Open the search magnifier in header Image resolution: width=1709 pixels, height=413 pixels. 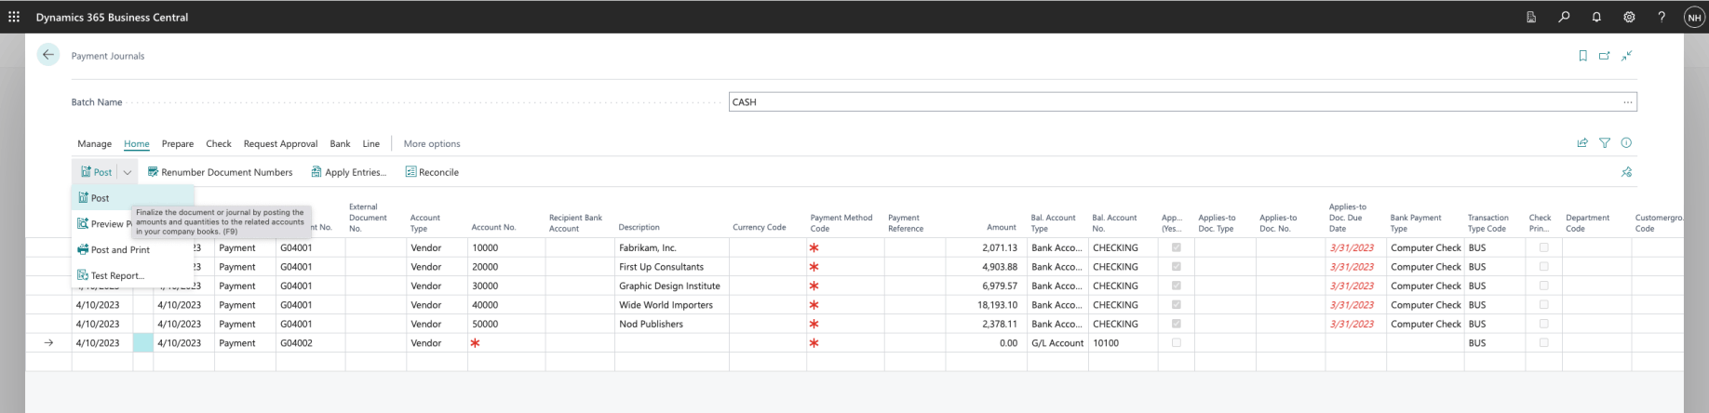point(1564,17)
